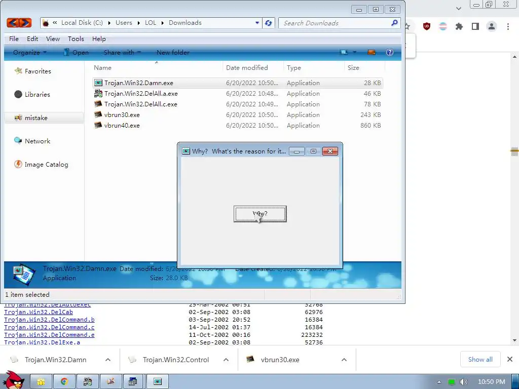Open the Organize dropdown menu
This screenshot has height=389, width=519.
click(30, 52)
